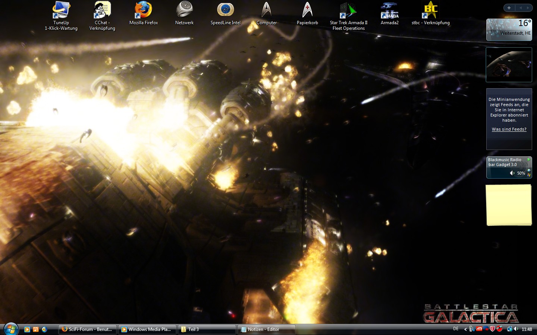Open the SpeedLine Intel icon
This screenshot has height=335, width=537.
click(225, 10)
